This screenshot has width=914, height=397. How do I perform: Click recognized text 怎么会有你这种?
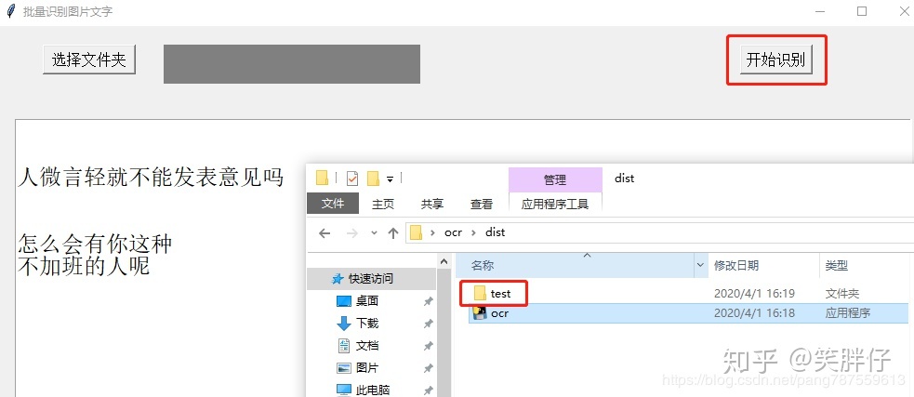point(95,243)
